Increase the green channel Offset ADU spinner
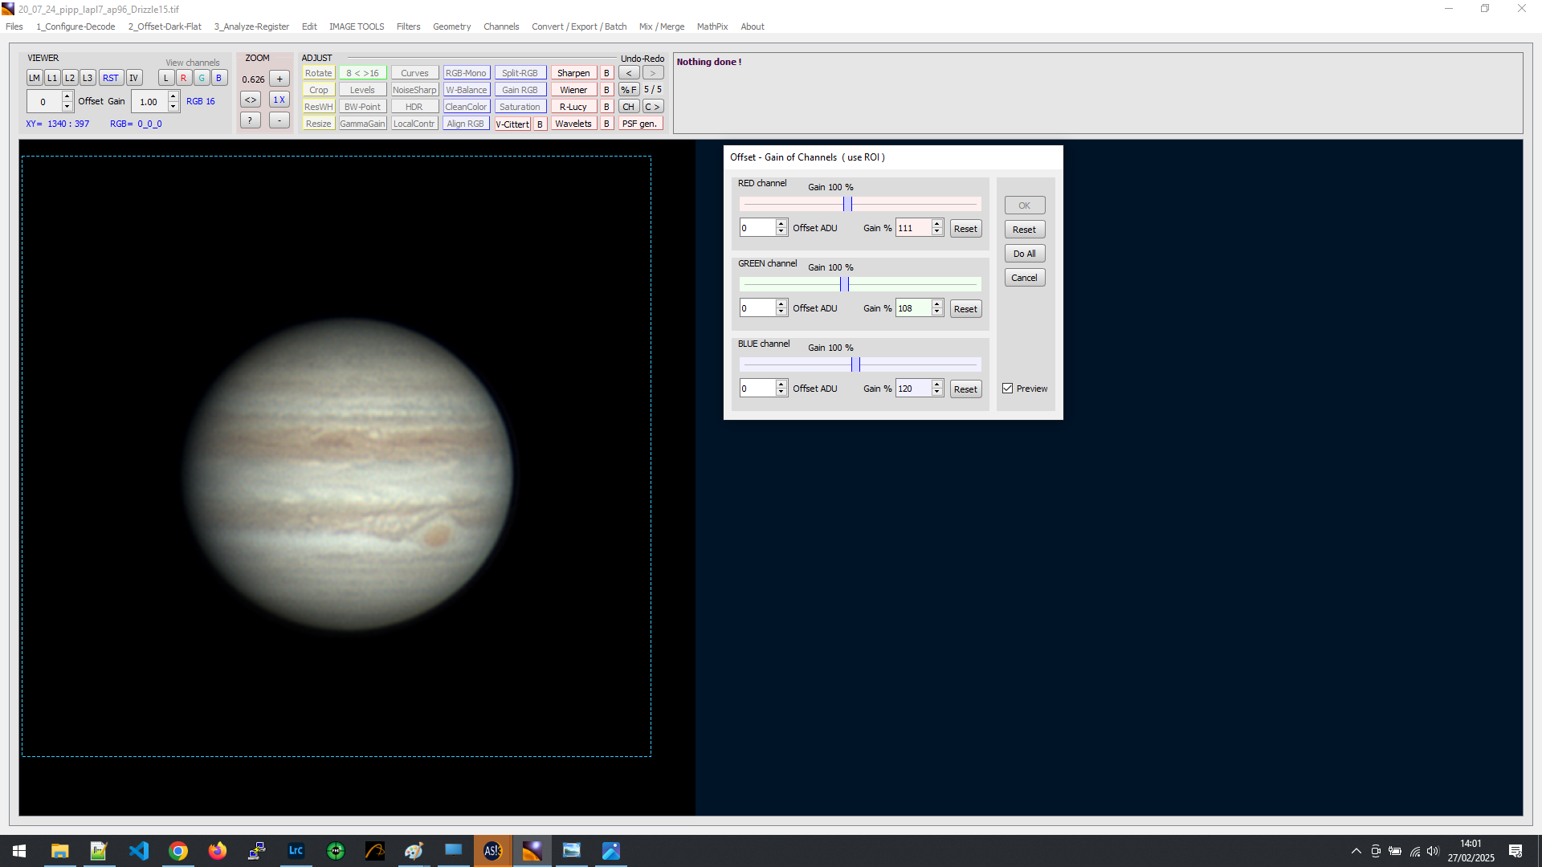The image size is (1542, 867). point(781,304)
